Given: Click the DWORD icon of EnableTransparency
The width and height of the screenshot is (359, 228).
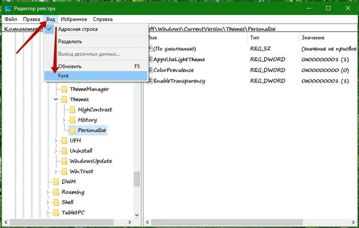Looking at the screenshot, I should tap(150, 81).
